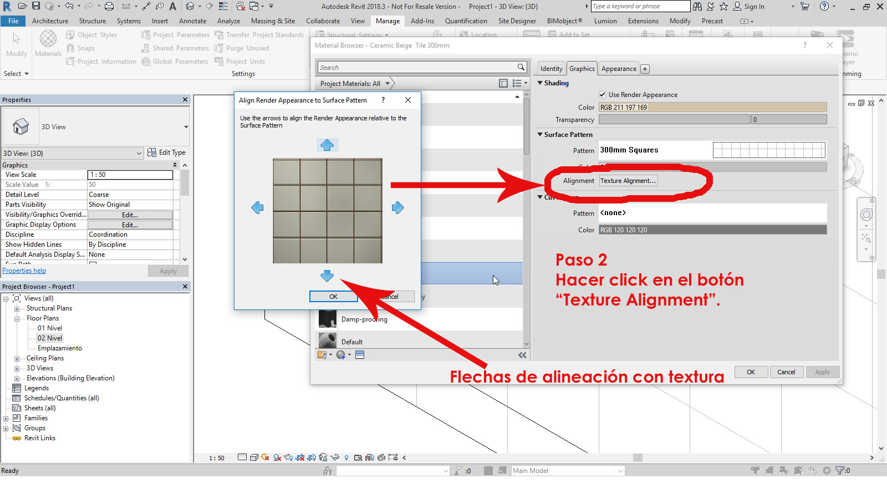Image resolution: width=887 pixels, height=499 pixels.
Task: Click the shading color swatch RGB 211 197 169
Action: coord(712,107)
